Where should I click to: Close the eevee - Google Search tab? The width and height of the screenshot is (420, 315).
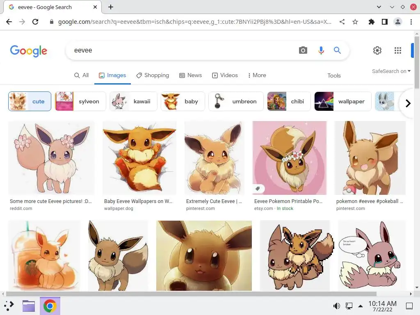pos(95,7)
